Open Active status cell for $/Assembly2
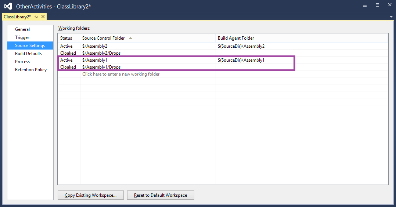The image size is (396, 207). [x=66, y=46]
